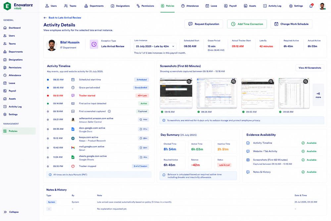Click the Assets icon in sidebar
This screenshot has height=221, width=331.
[5, 99]
